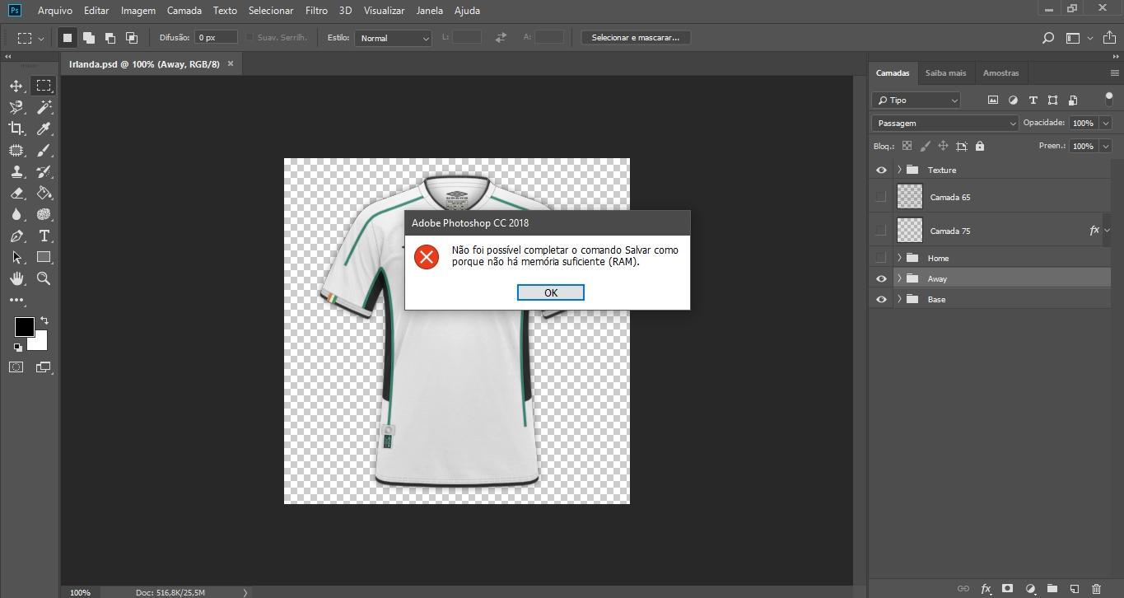The image size is (1124, 598).
Task: Show the Camada 75 layer
Action: 881,231
